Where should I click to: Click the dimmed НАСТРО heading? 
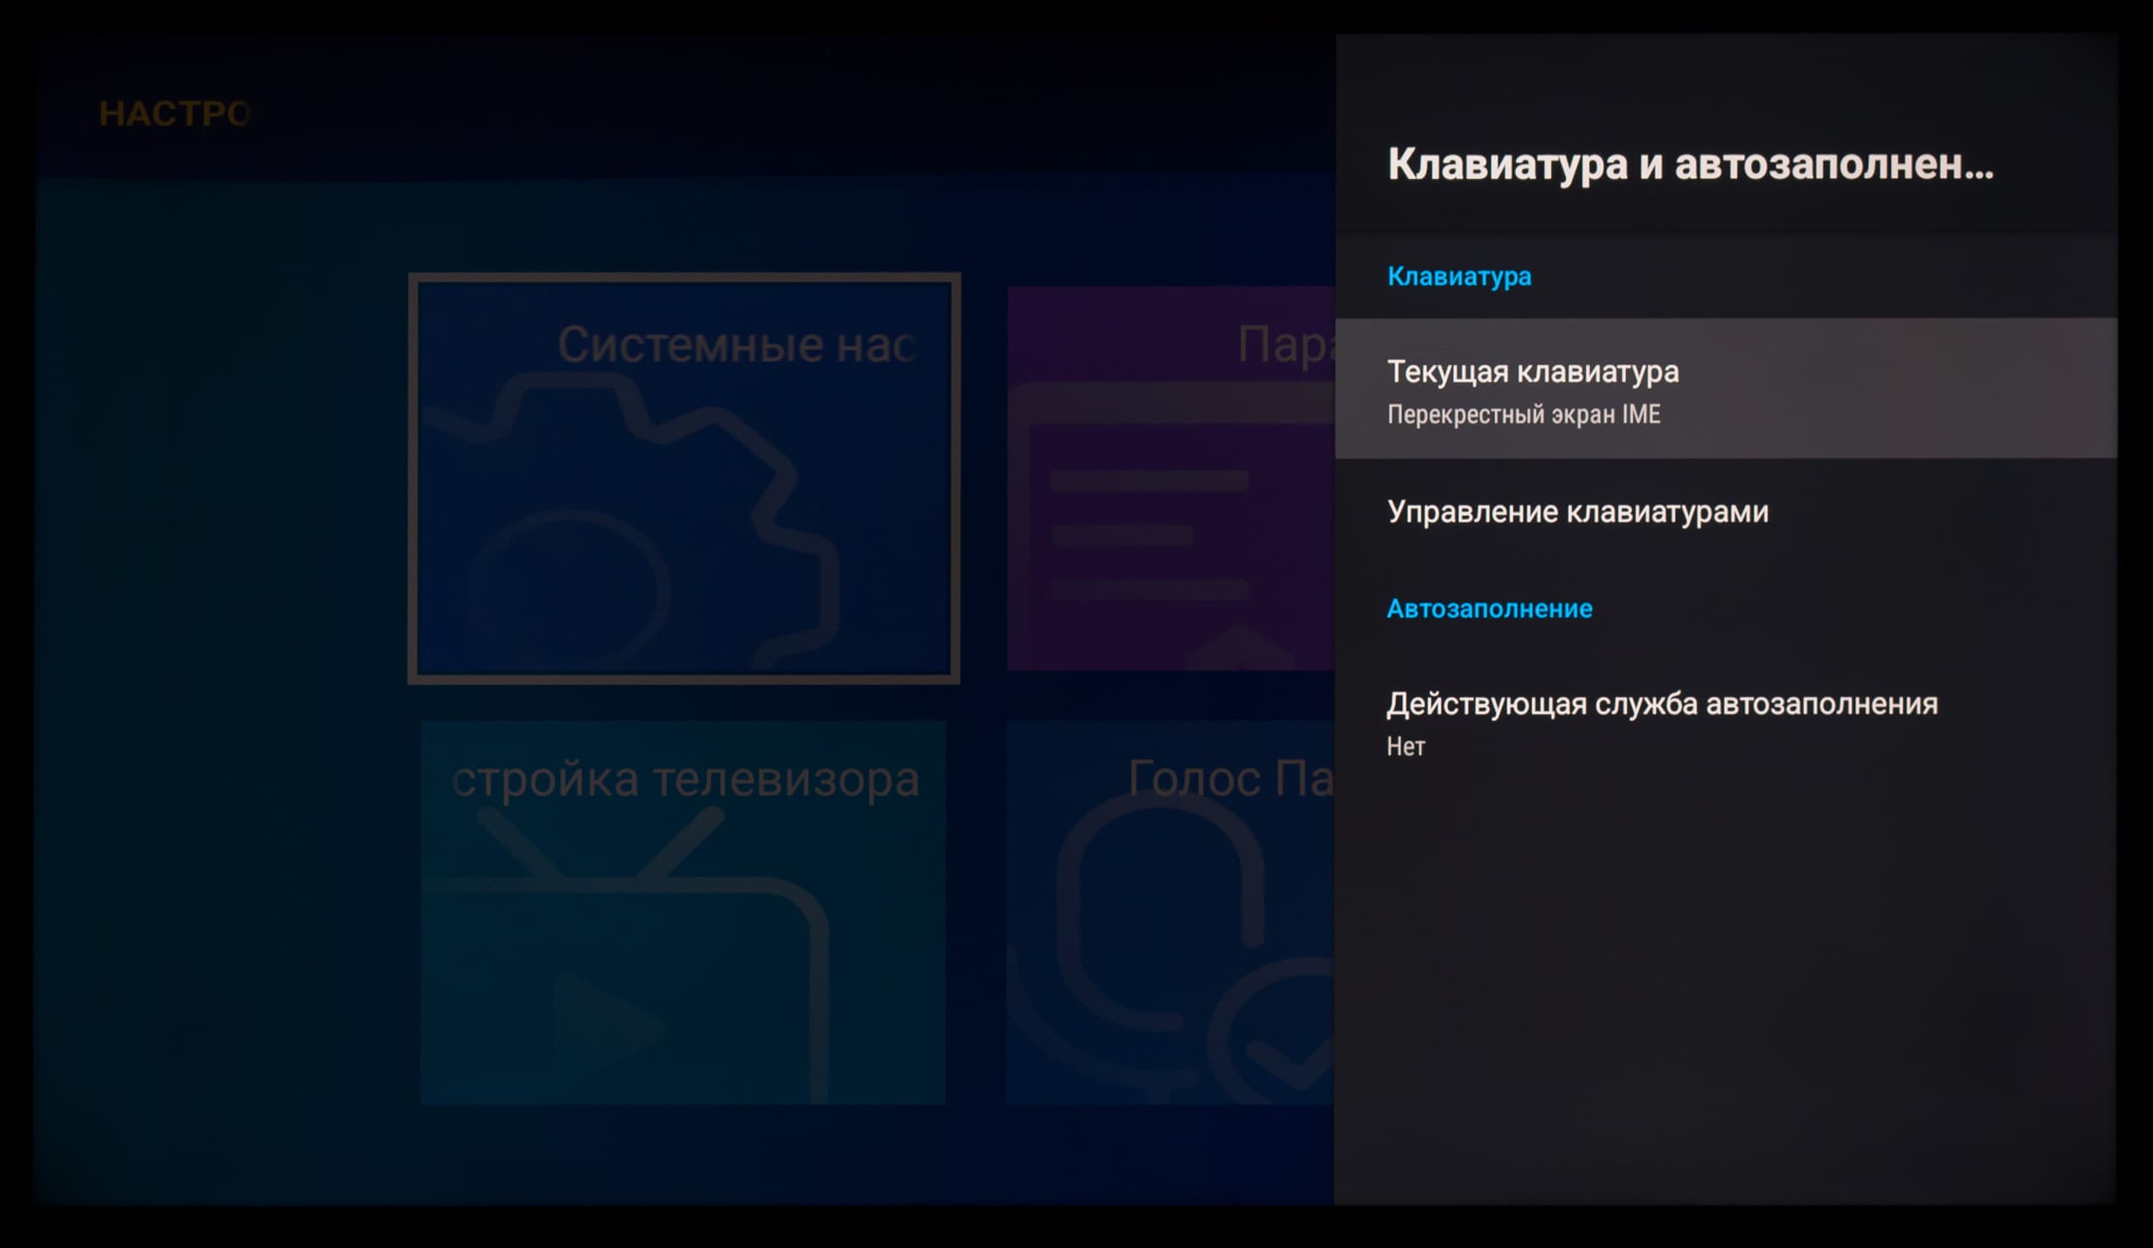click(175, 114)
